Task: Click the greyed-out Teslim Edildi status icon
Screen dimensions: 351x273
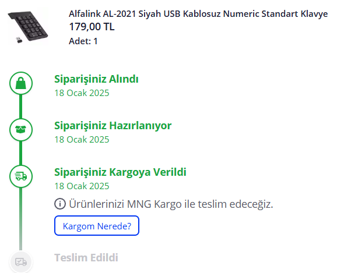Action: 21,262
